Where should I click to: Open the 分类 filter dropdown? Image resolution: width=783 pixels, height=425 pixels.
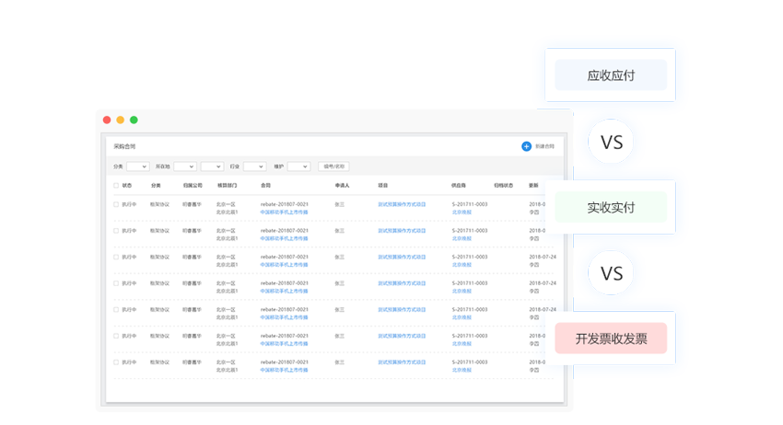coord(137,167)
